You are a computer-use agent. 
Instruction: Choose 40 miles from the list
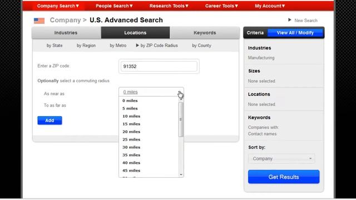pos(131,163)
